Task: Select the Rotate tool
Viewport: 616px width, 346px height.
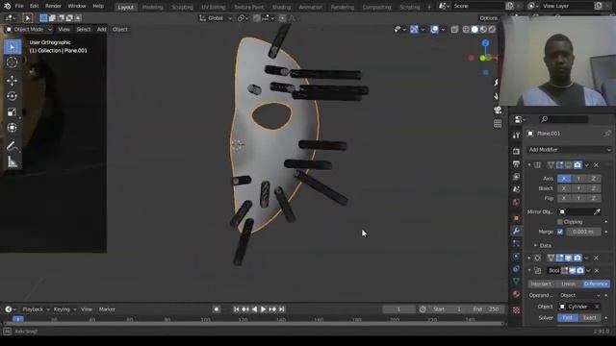Action: (13, 96)
